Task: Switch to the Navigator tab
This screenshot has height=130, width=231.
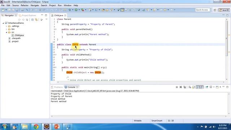Action: [9, 15]
